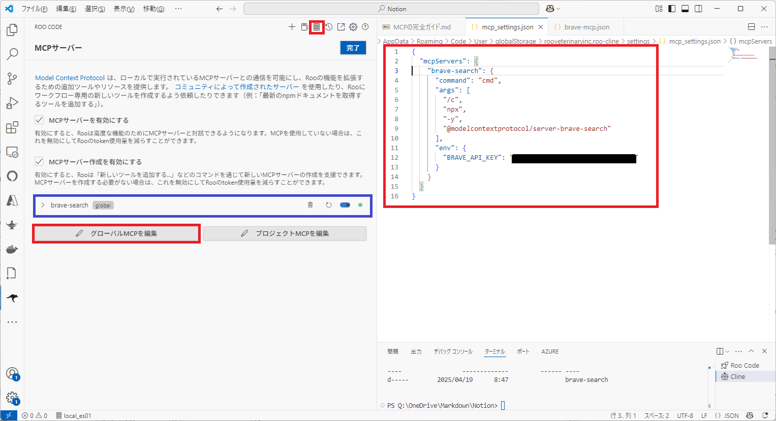Click the UTF-8 encoding status bar entry
This screenshot has height=421, width=776.
[685, 415]
